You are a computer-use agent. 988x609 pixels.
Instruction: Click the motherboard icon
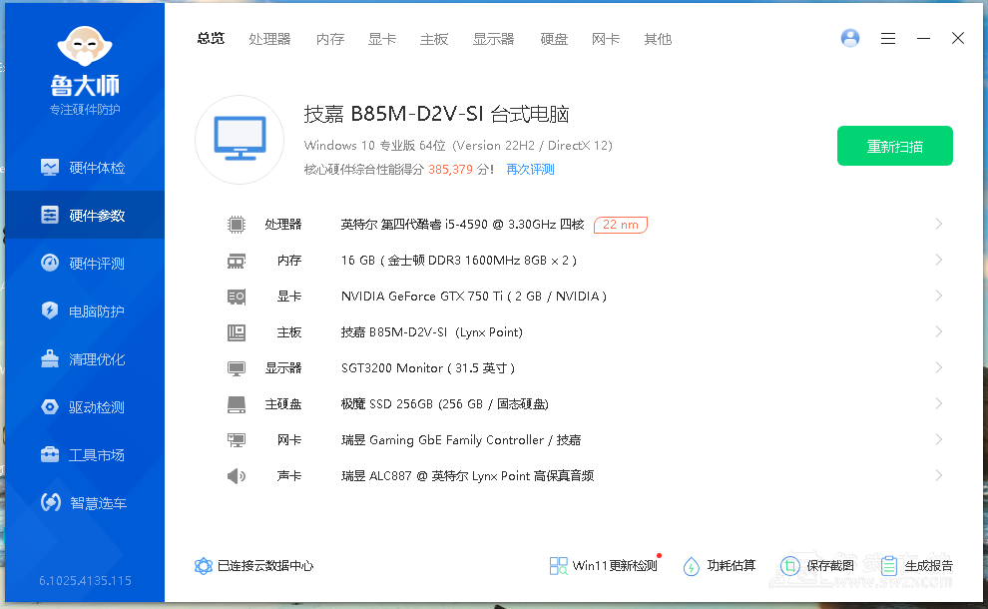pyautogui.click(x=237, y=332)
